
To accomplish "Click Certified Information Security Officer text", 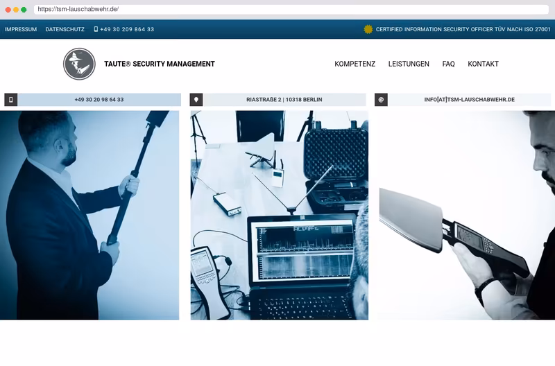I will tap(463, 29).
